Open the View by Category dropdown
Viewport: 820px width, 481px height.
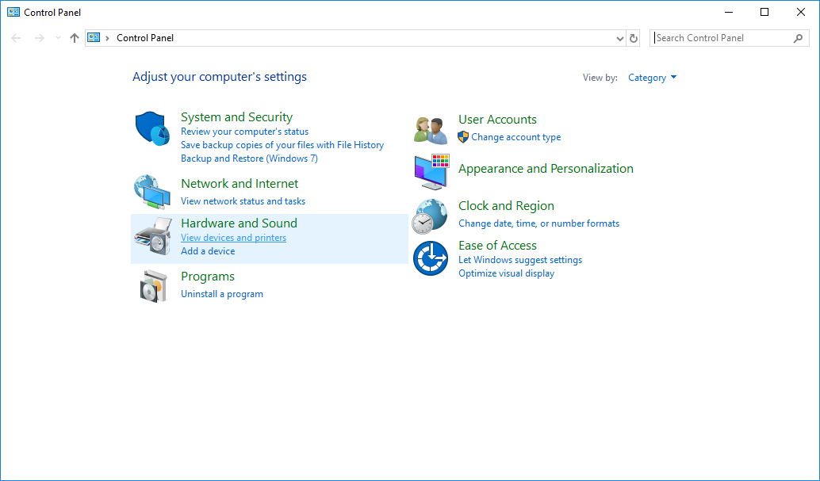[652, 78]
